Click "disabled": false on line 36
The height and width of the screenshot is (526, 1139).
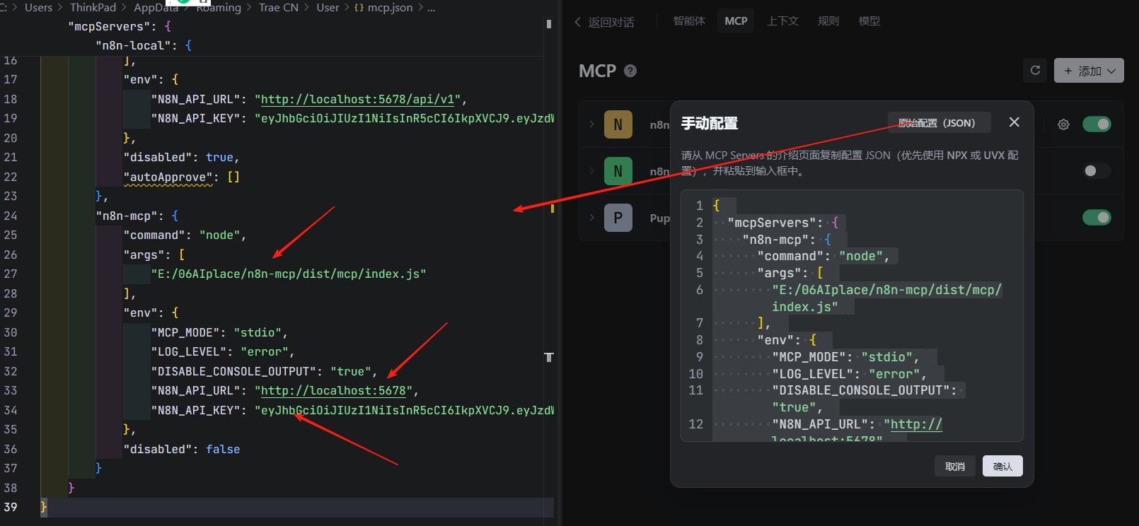[182, 449]
